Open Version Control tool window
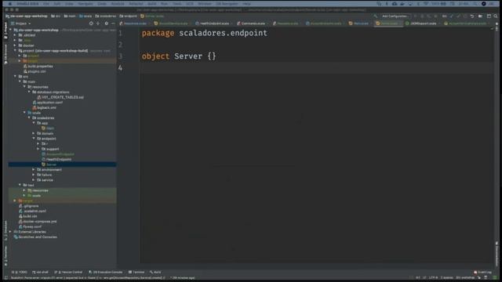 pos(68,272)
